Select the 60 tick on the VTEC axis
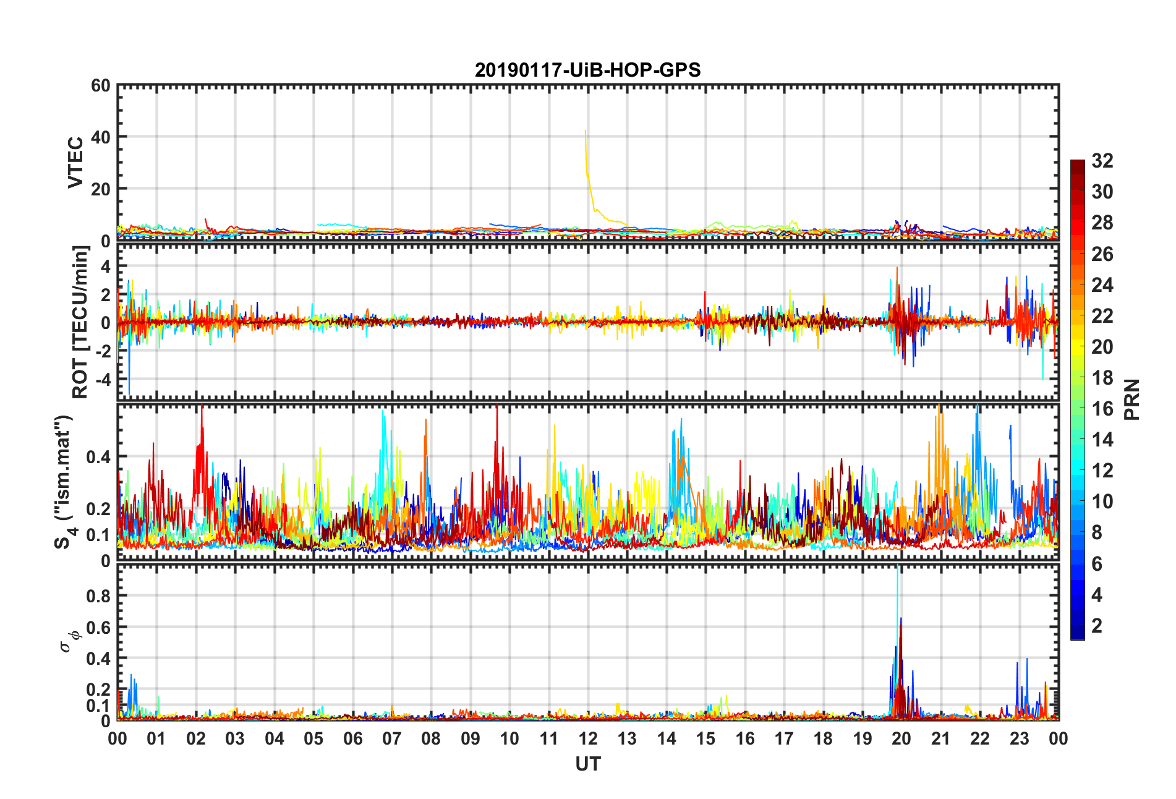Viewport: 1176px width, 799px height. point(101,86)
